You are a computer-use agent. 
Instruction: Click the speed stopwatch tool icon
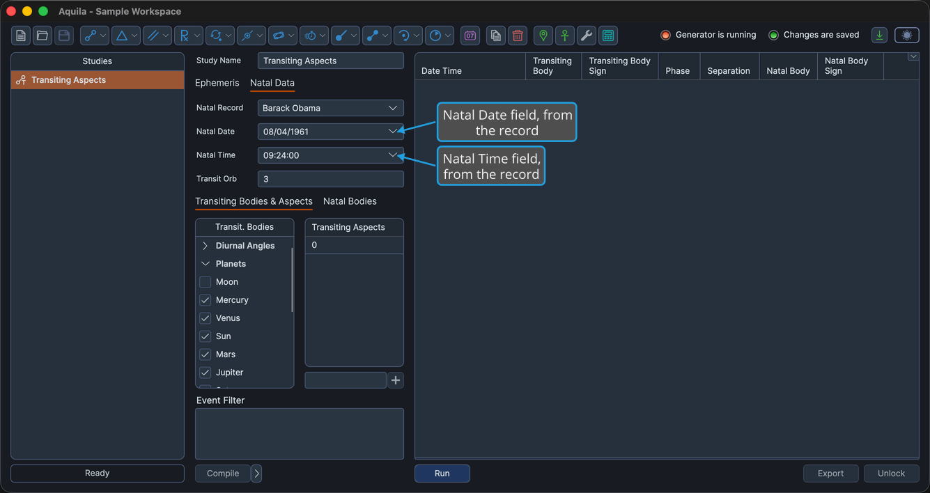coord(310,36)
